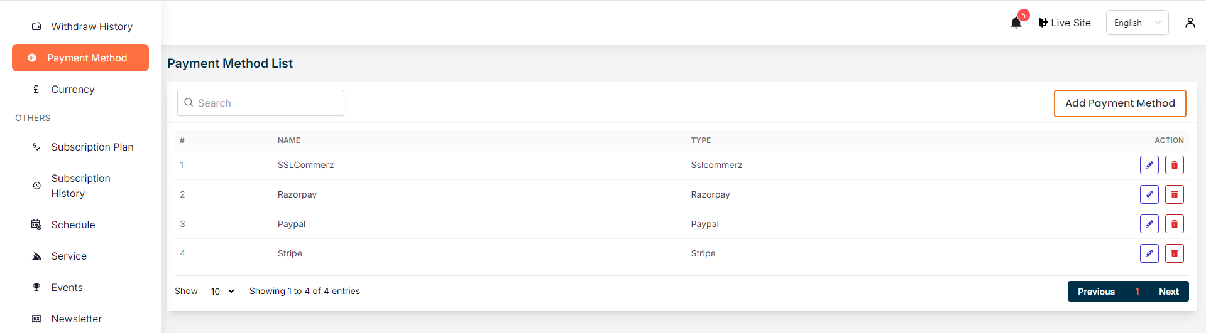The height and width of the screenshot is (333, 1206).
Task: Click the notification bell icon
Action: (x=1016, y=23)
